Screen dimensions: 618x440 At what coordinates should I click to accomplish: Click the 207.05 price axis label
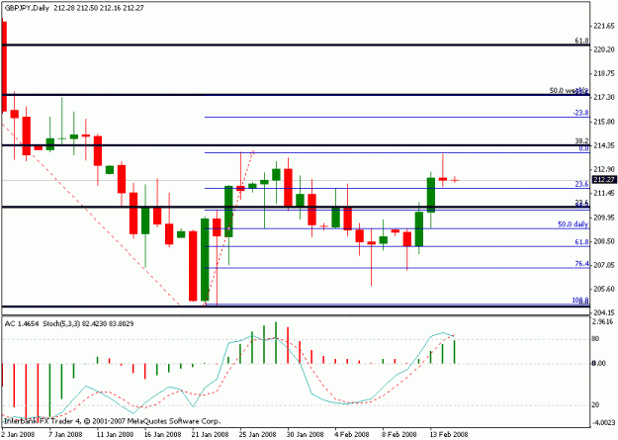point(603,265)
